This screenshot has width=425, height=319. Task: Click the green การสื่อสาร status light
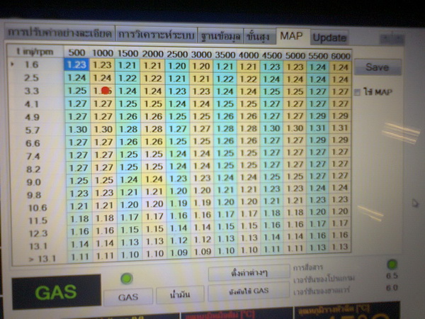click(x=392, y=264)
